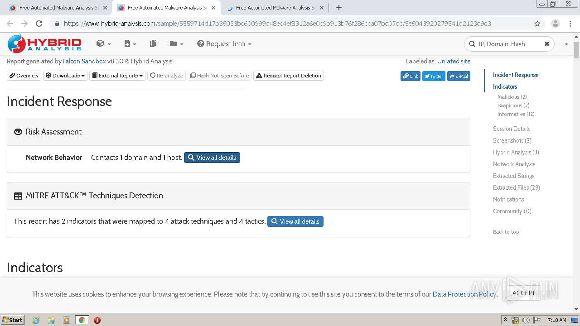Image resolution: width=580 pixels, height=326 pixels.
Task: Select Informative (12) in sidebar
Action: (516, 114)
